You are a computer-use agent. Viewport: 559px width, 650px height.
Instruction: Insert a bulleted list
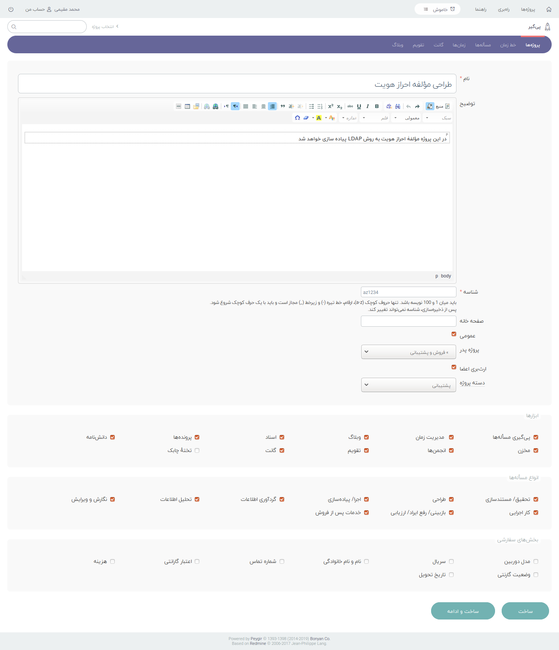pos(311,106)
